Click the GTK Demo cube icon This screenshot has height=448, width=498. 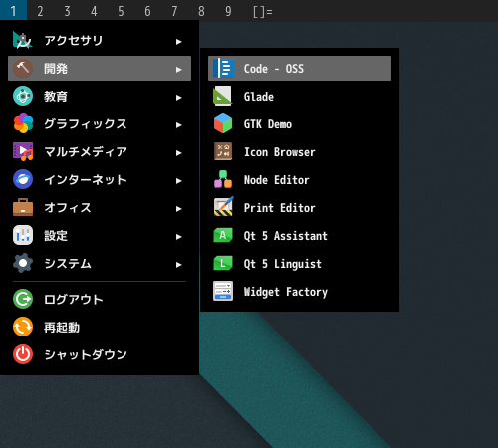tap(223, 123)
